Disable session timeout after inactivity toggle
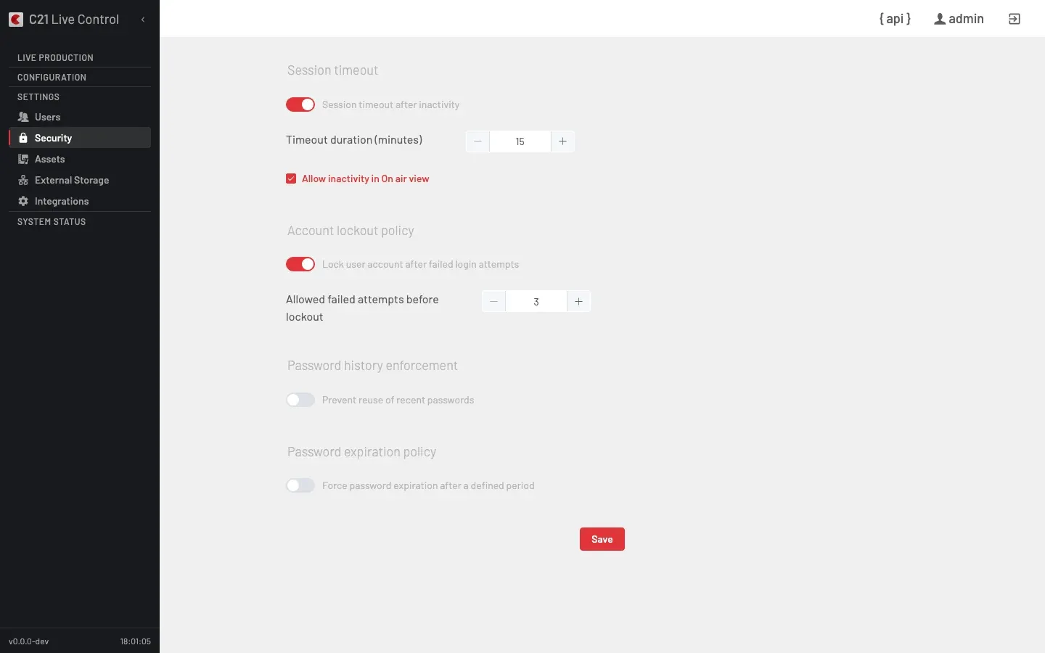The width and height of the screenshot is (1045, 653). click(x=300, y=104)
